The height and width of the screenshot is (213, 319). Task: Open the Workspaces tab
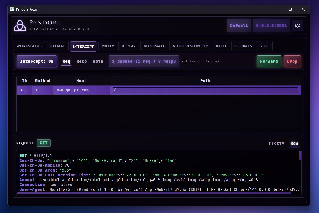point(29,46)
